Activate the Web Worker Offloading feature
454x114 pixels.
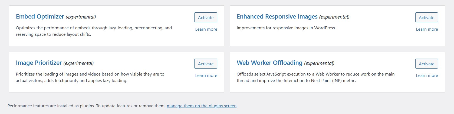click(426, 64)
